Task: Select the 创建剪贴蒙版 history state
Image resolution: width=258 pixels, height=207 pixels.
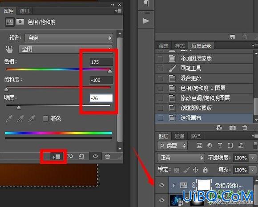Action: point(204,108)
